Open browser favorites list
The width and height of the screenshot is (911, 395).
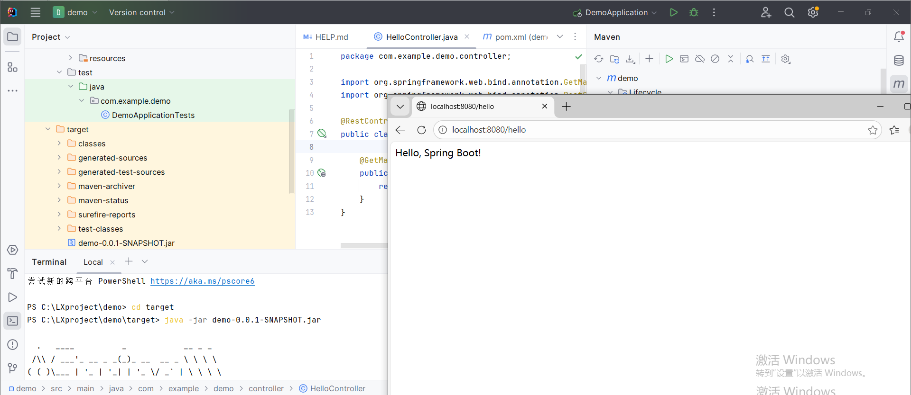[894, 130]
